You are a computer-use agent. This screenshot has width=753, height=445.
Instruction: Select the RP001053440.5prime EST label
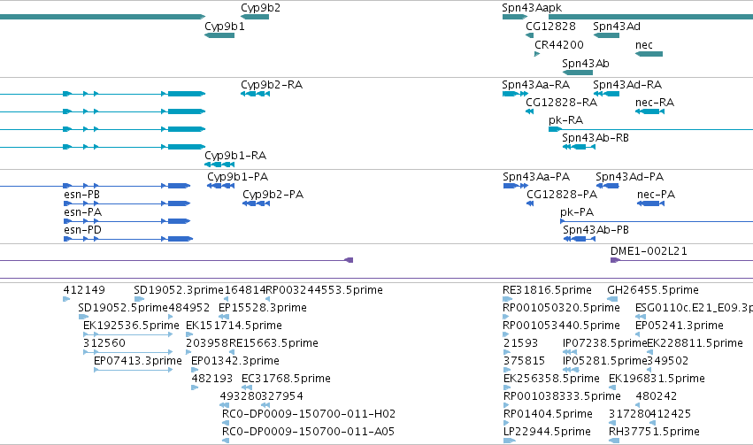pos(561,326)
